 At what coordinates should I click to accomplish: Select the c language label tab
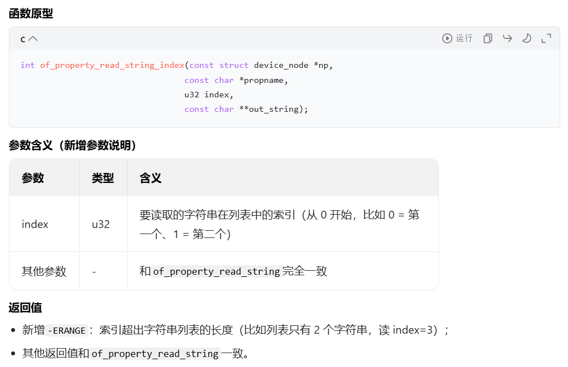[x=22, y=38]
